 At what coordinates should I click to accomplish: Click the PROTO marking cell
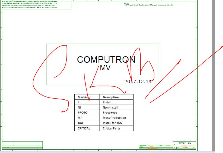[x=87, y=112]
